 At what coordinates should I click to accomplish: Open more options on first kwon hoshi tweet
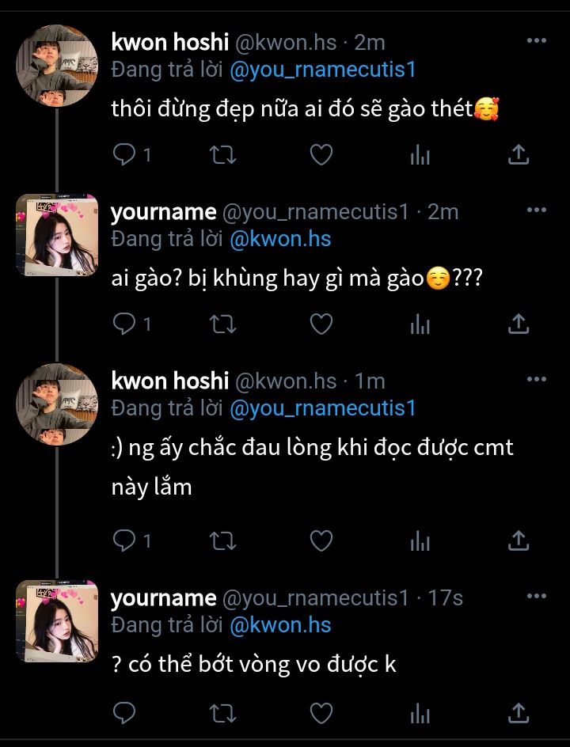pos(536,41)
